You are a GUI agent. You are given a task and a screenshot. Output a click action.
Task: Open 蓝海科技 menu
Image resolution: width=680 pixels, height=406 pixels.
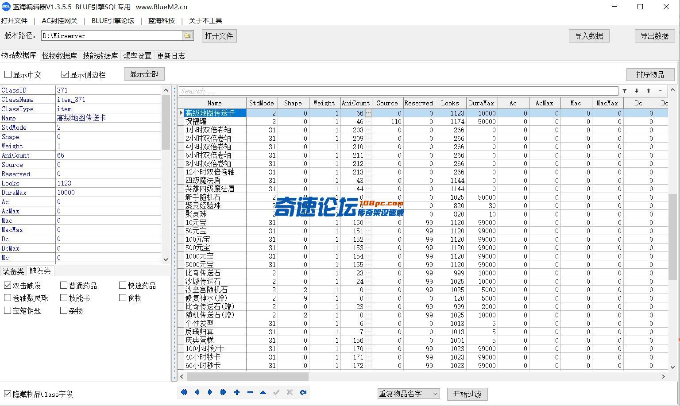162,20
